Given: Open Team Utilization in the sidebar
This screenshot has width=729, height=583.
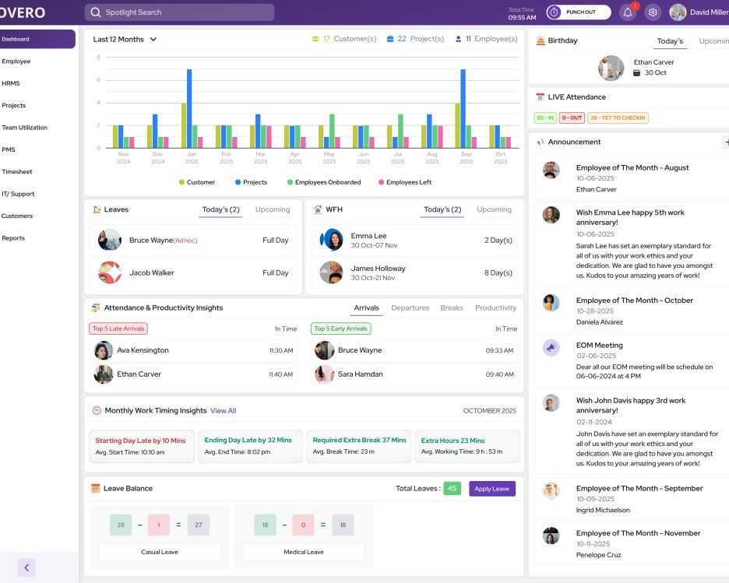Looking at the screenshot, I should click(x=24, y=128).
